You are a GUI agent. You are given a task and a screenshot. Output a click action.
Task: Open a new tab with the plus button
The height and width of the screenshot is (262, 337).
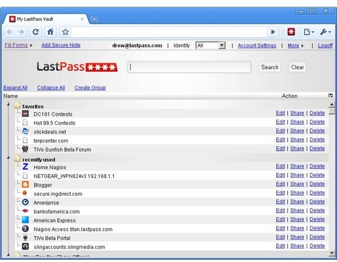pyautogui.click(x=94, y=19)
